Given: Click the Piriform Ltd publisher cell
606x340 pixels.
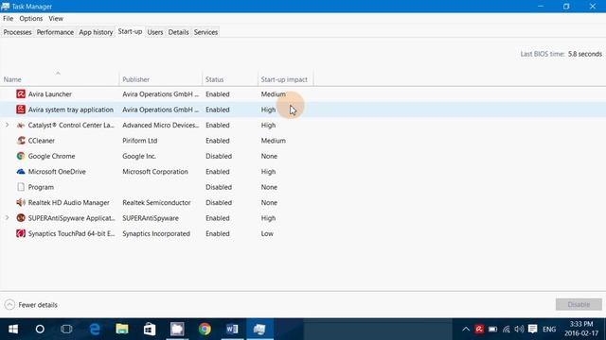Looking at the screenshot, I should pos(140,141).
